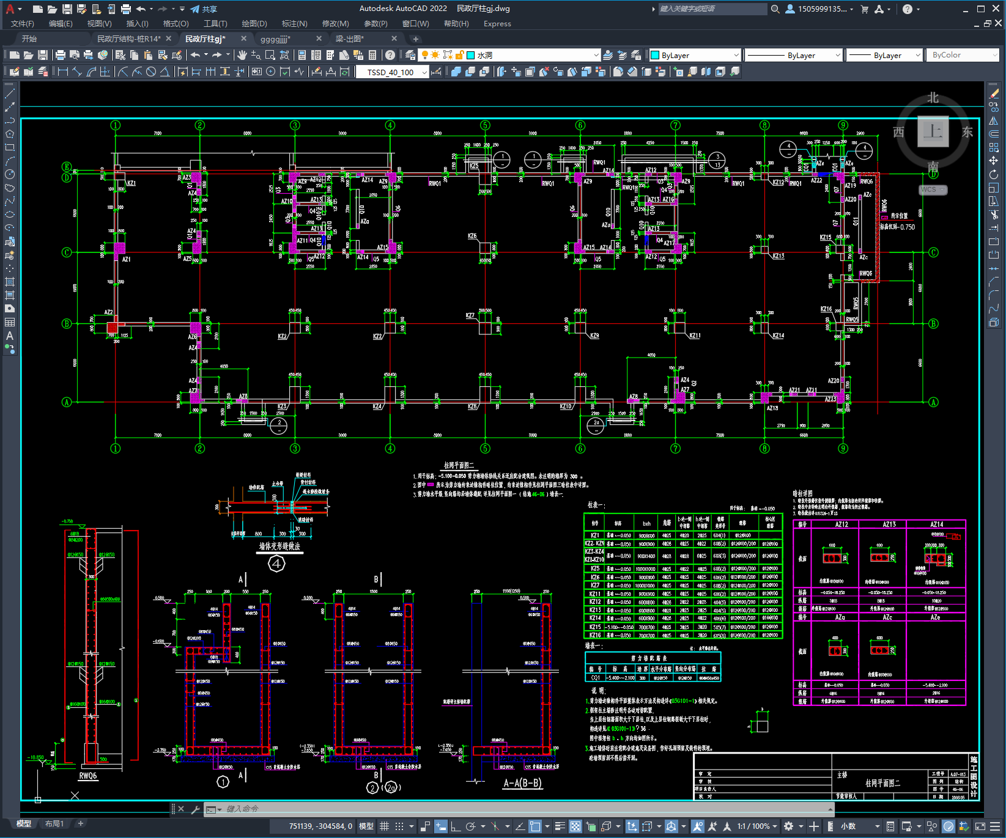This screenshot has height=838, width=1006.
Task: Select the Multiline Text 'A' tool
Action: tap(10, 336)
